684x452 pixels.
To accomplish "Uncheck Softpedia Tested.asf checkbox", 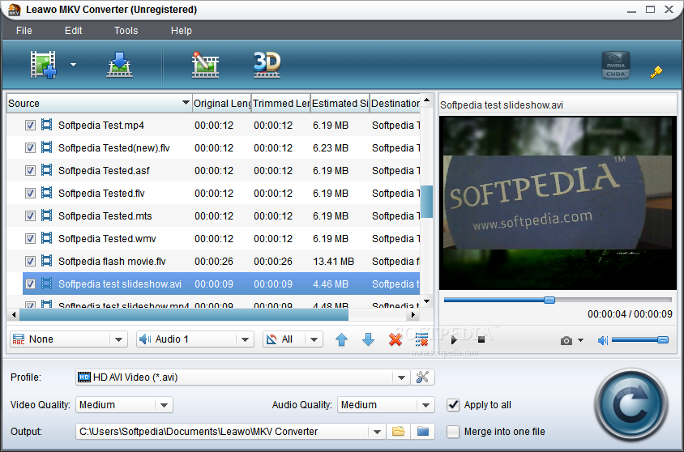I will point(30,171).
